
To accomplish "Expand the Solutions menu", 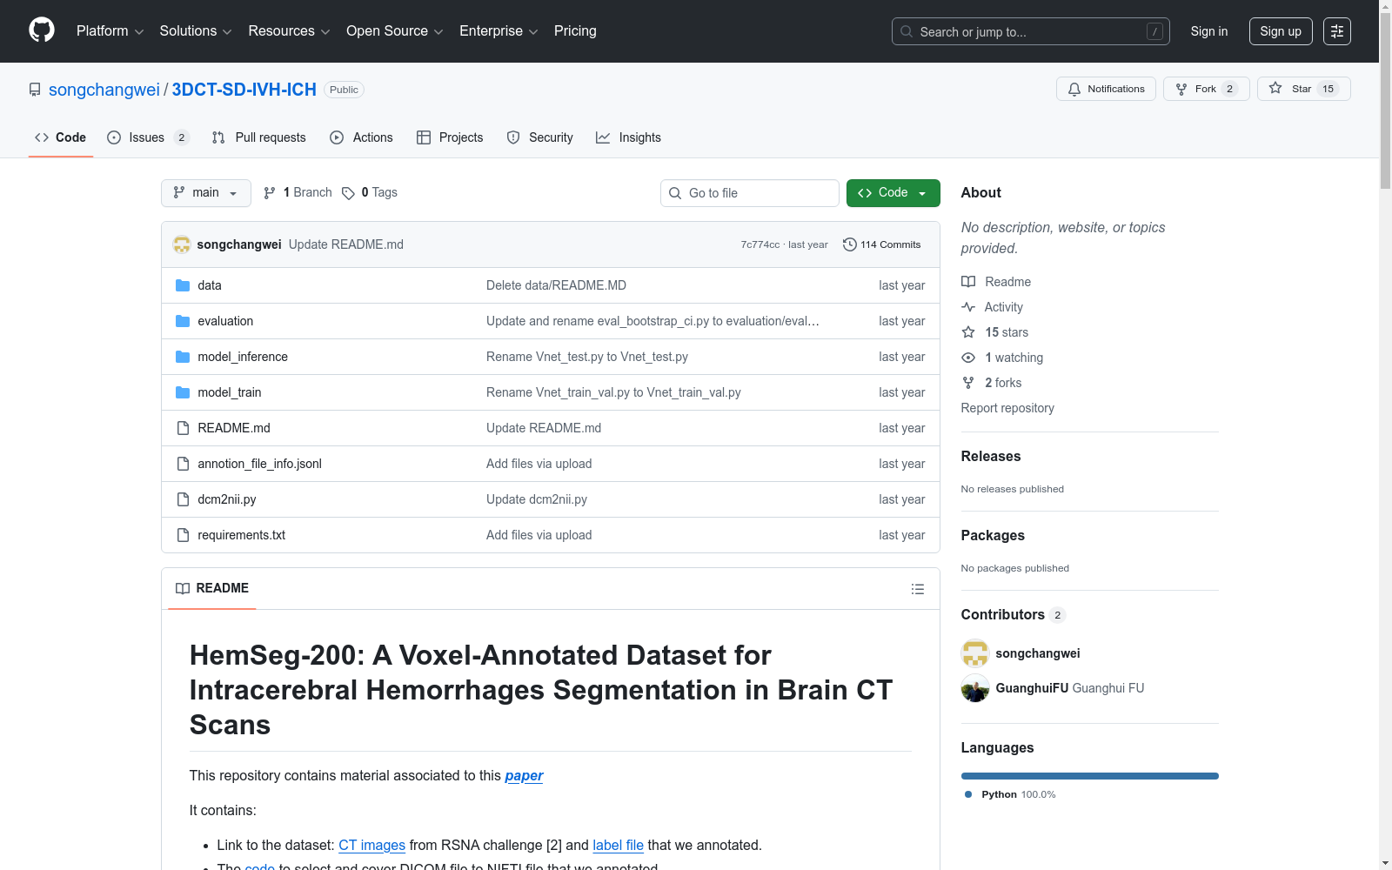I will (x=196, y=31).
